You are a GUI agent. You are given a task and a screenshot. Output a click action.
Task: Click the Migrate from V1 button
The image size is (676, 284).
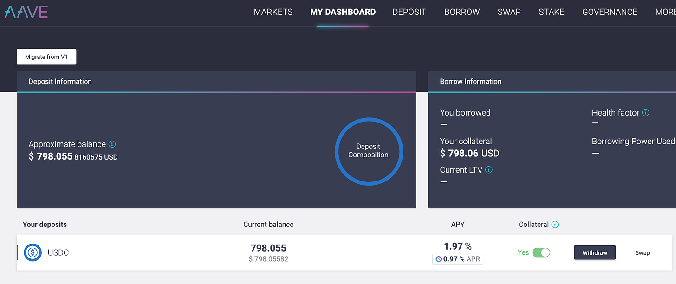pyautogui.click(x=46, y=57)
